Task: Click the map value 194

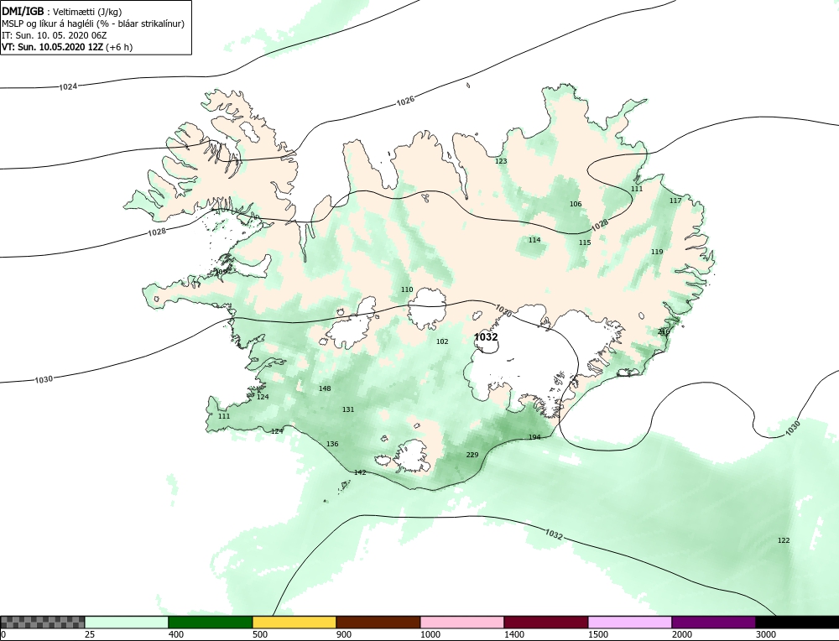Action: pyautogui.click(x=534, y=437)
